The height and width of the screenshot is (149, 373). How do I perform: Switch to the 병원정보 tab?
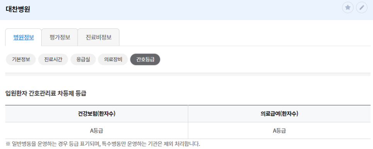tap(24, 37)
